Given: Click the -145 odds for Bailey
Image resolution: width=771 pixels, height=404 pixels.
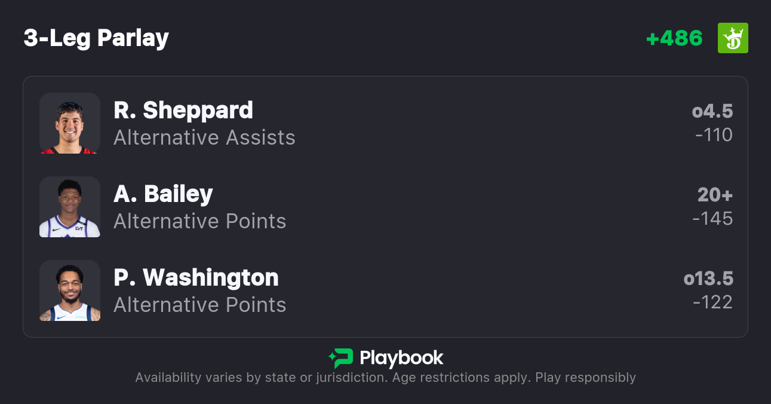Looking at the screenshot, I should pos(712,219).
